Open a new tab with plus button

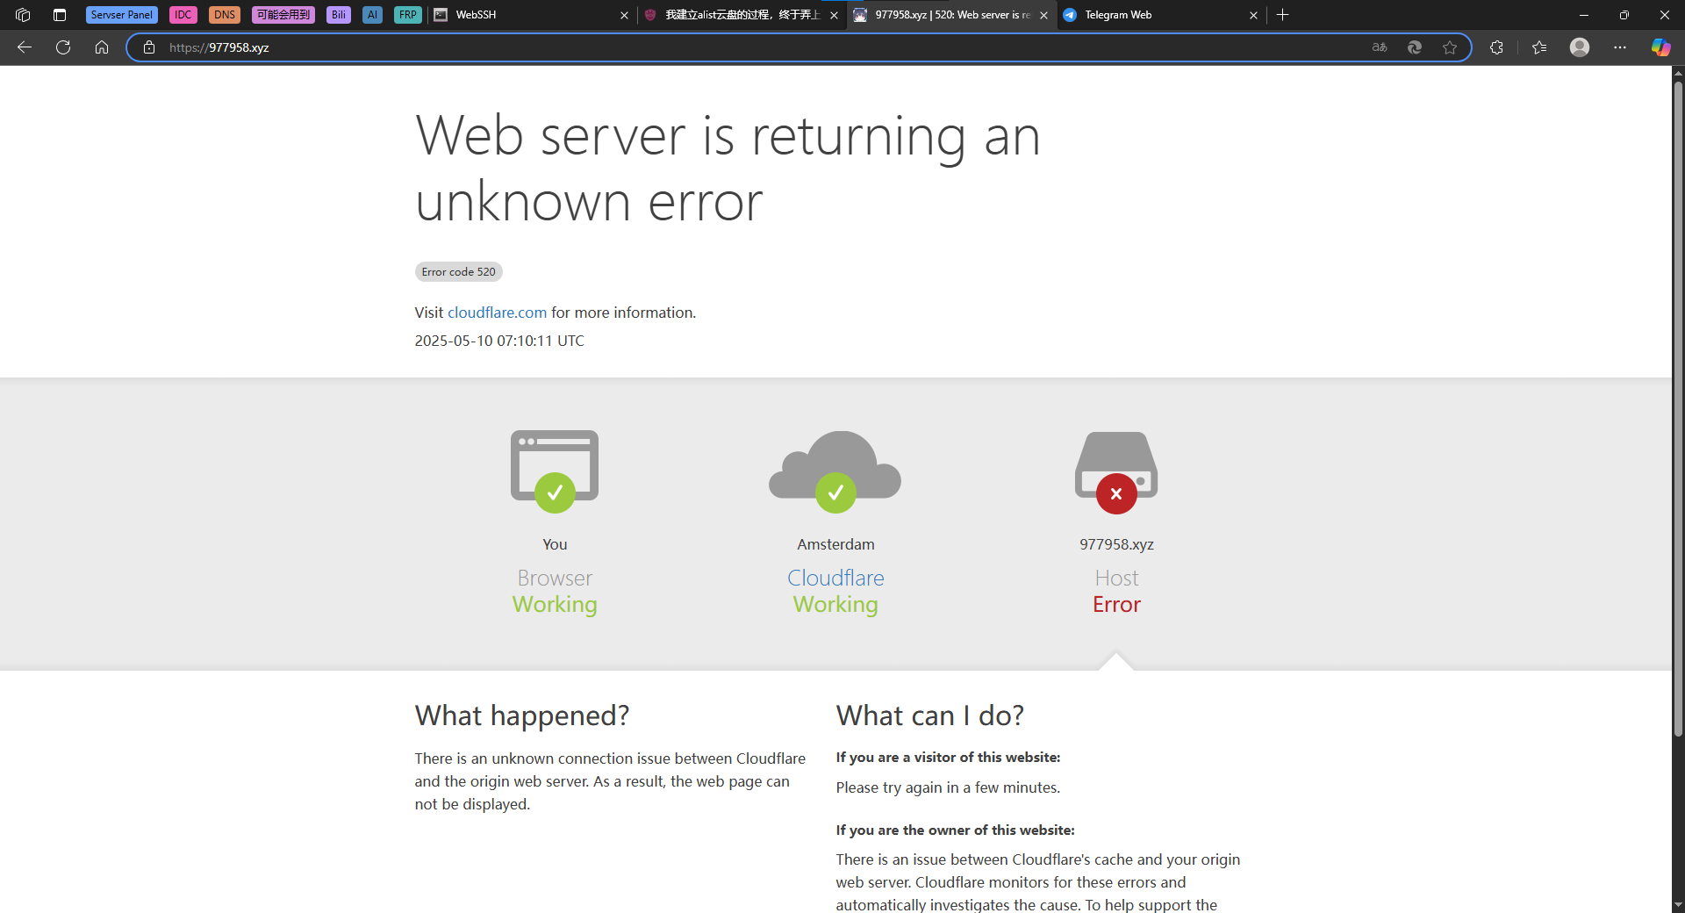tap(1283, 15)
